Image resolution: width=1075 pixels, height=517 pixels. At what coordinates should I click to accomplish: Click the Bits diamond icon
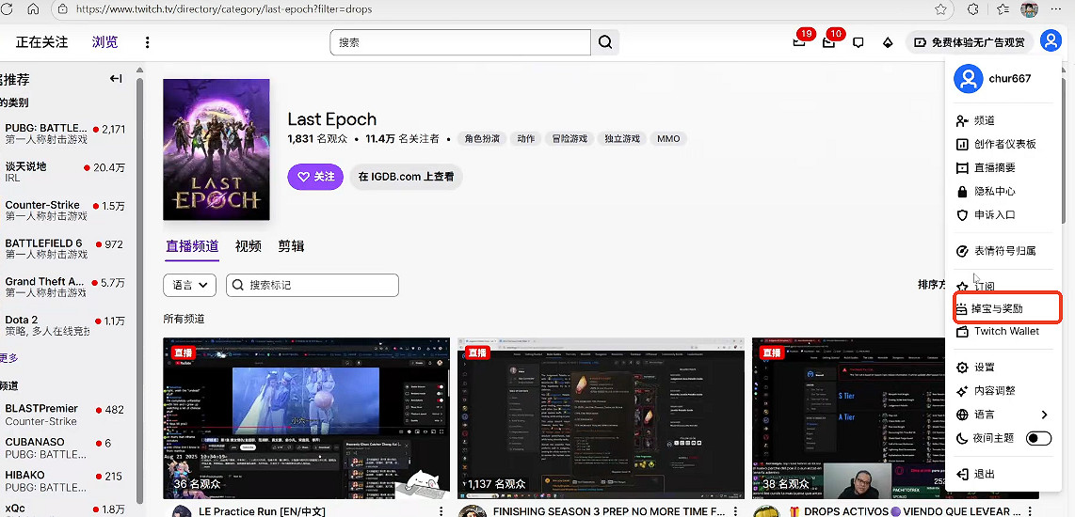tap(887, 42)
